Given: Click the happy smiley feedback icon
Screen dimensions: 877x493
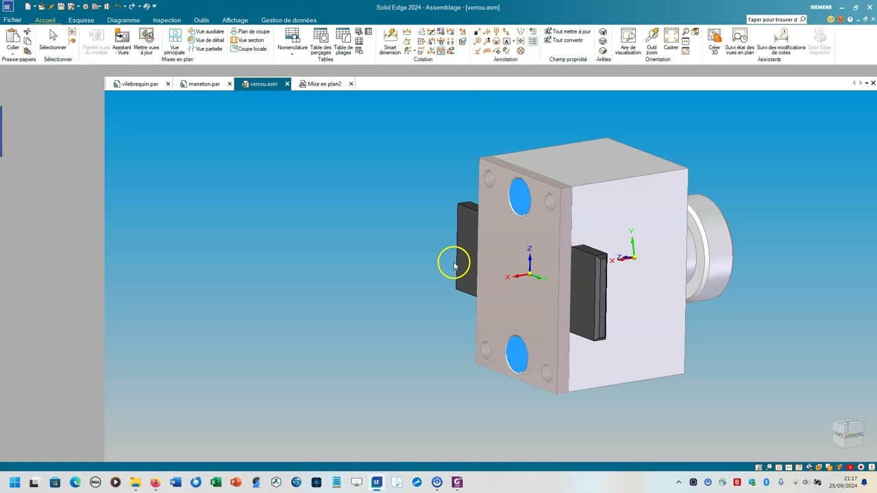Looking at the screenshot, I should tap(831, 19).
